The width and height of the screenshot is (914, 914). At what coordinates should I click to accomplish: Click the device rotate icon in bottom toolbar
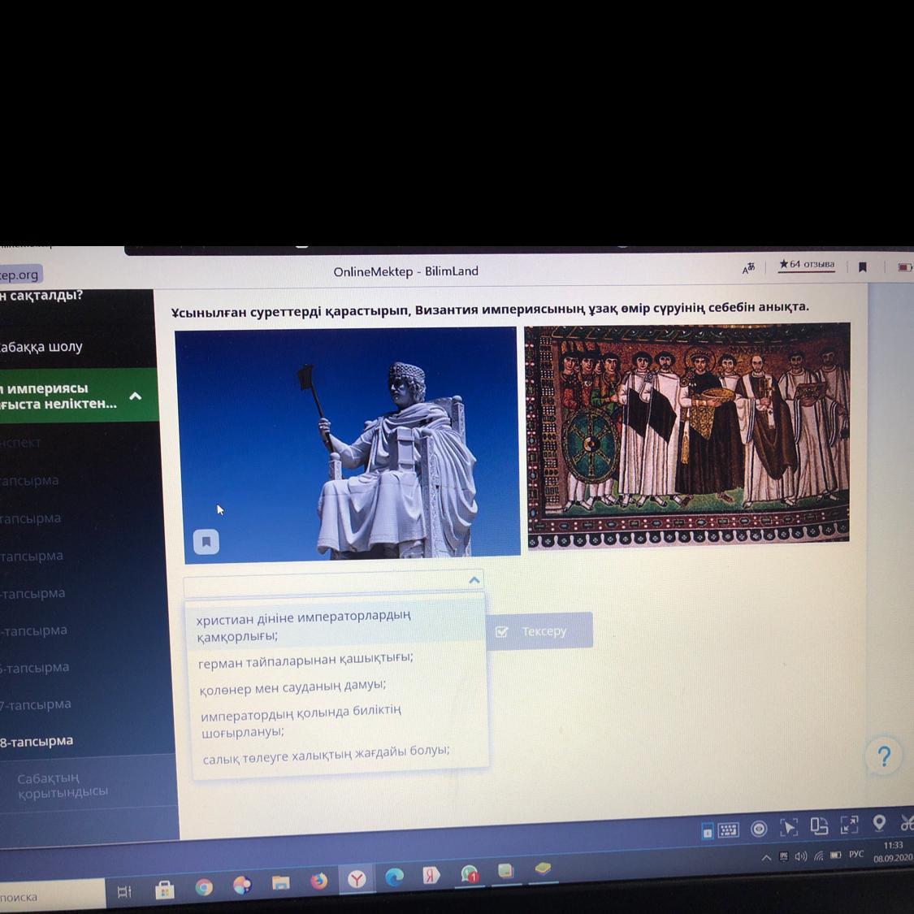[819, 826]
